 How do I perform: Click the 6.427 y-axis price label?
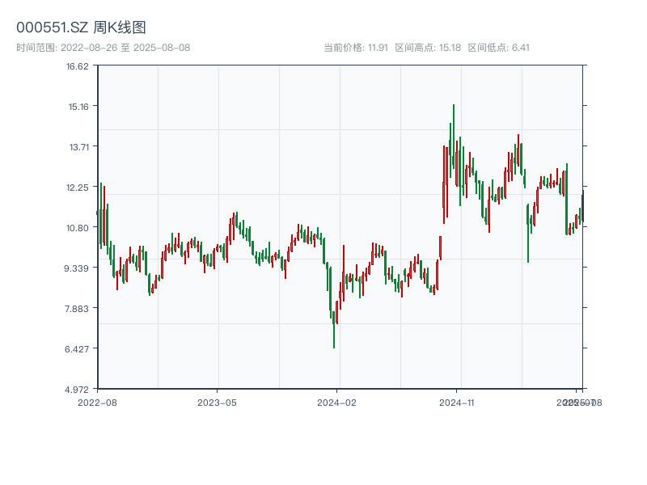point(78,349)
